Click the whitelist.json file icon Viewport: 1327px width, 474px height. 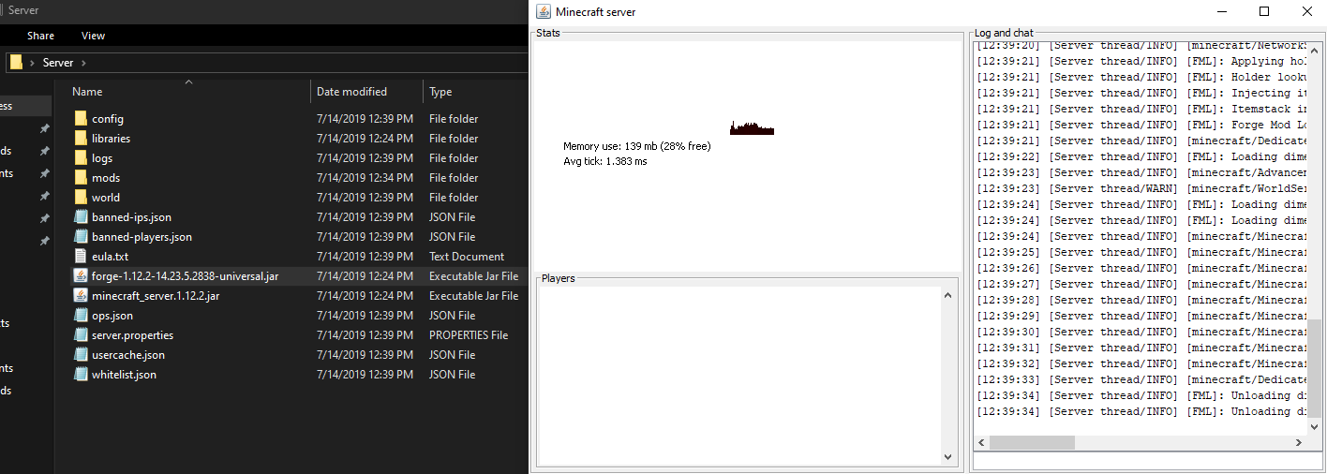pos(81,375)
